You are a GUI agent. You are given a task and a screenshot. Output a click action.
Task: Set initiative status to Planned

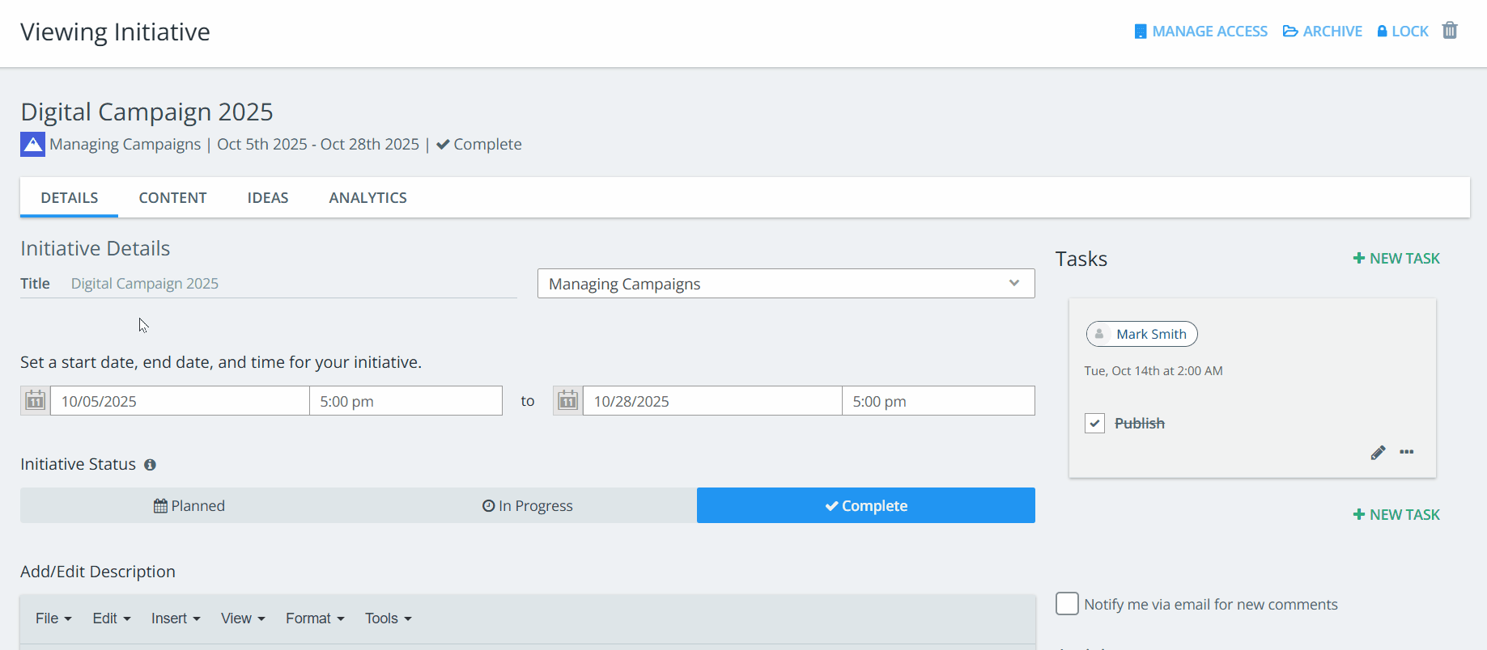coord(189,505)
